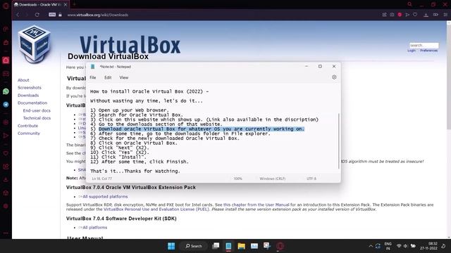
Task: Click the Notepad vertical scrollbar
Action: tap(338, 141)
